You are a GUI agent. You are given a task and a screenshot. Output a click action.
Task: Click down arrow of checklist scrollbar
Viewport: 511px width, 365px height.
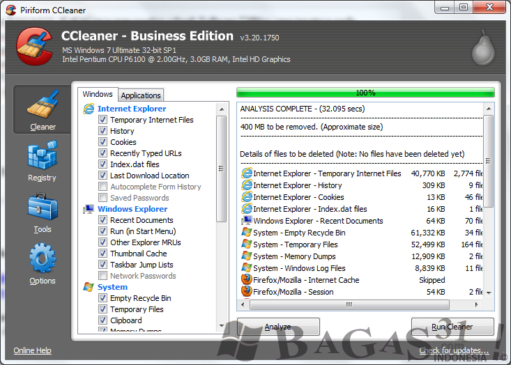222,325
